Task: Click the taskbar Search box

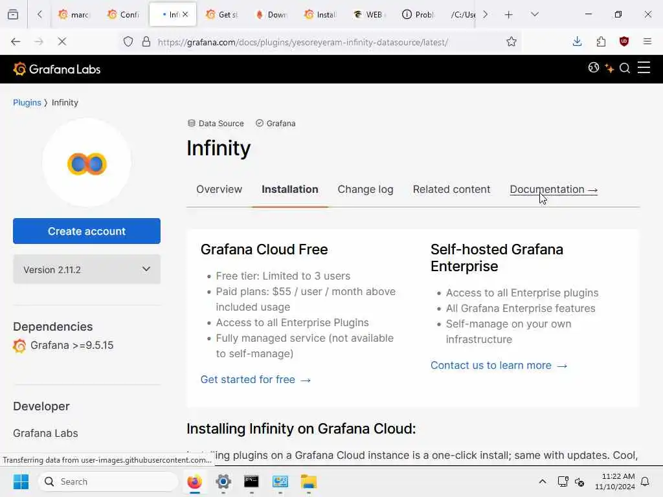Action: (x=108, y=481)
